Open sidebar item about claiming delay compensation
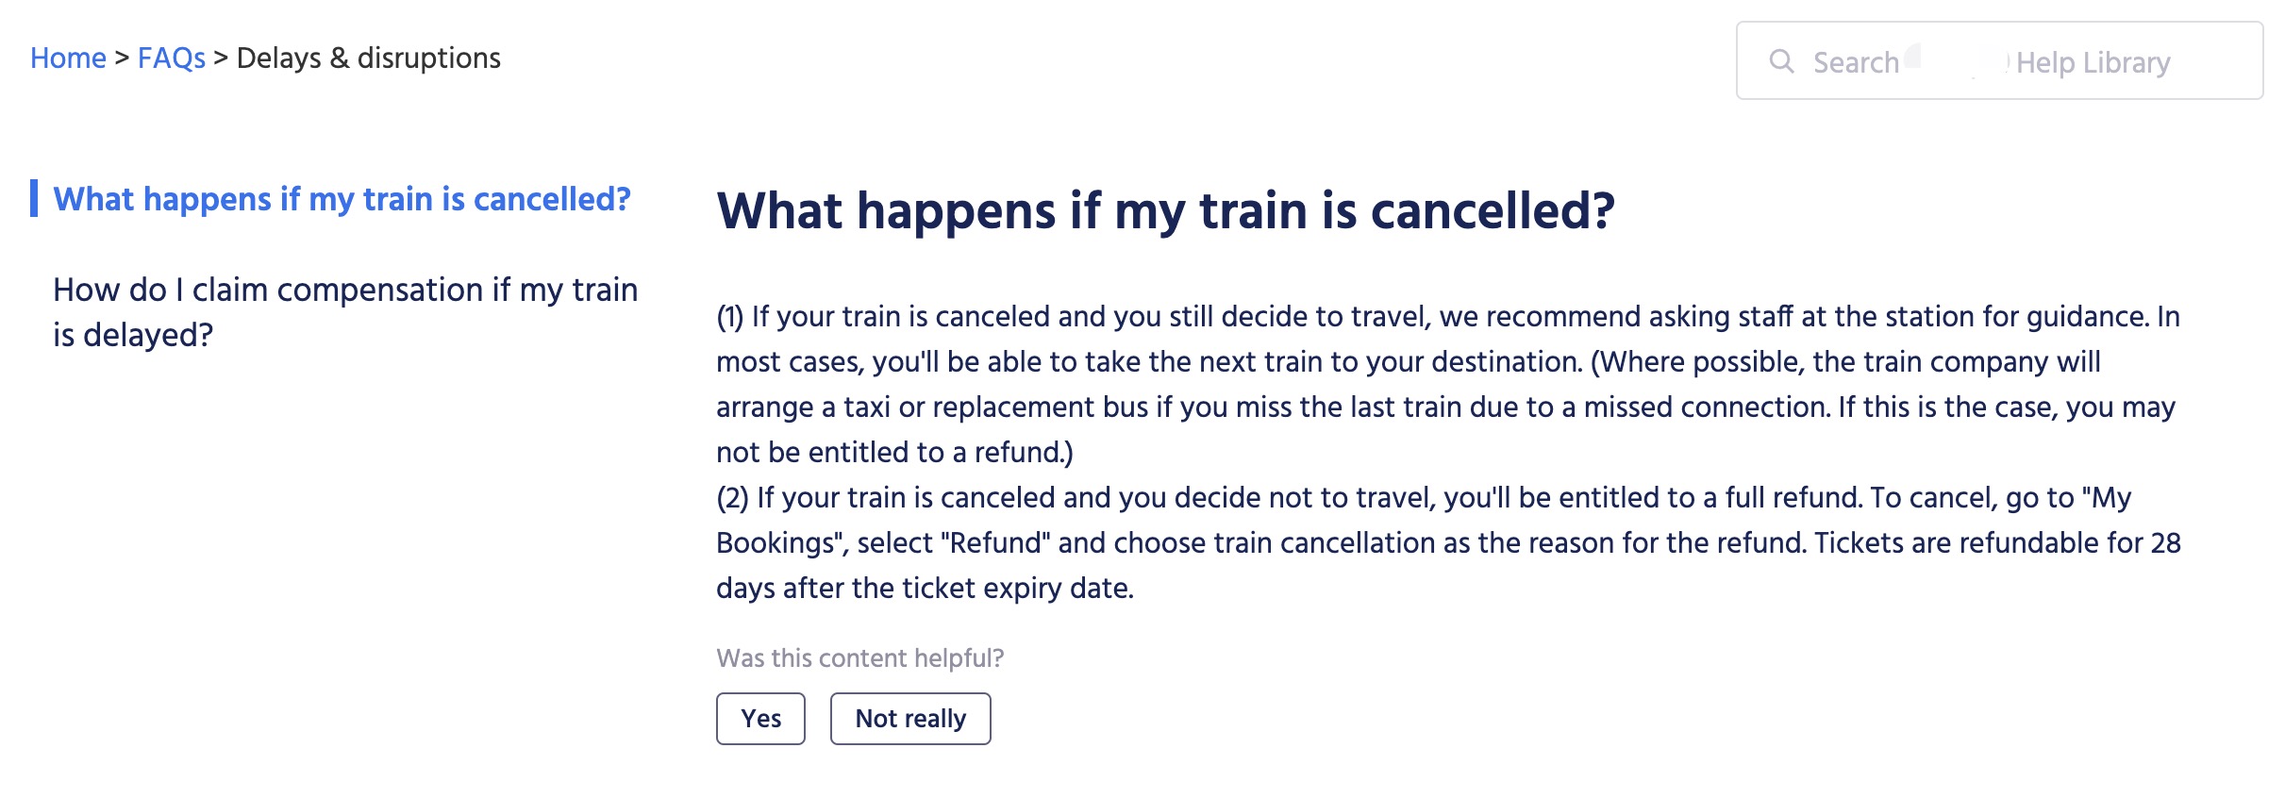 coord(345,312)
